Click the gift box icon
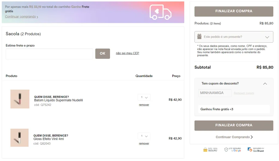This screenshot has height=161, width=279. (199, 37)
